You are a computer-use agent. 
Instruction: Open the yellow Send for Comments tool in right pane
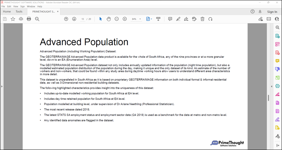point(277,128)
